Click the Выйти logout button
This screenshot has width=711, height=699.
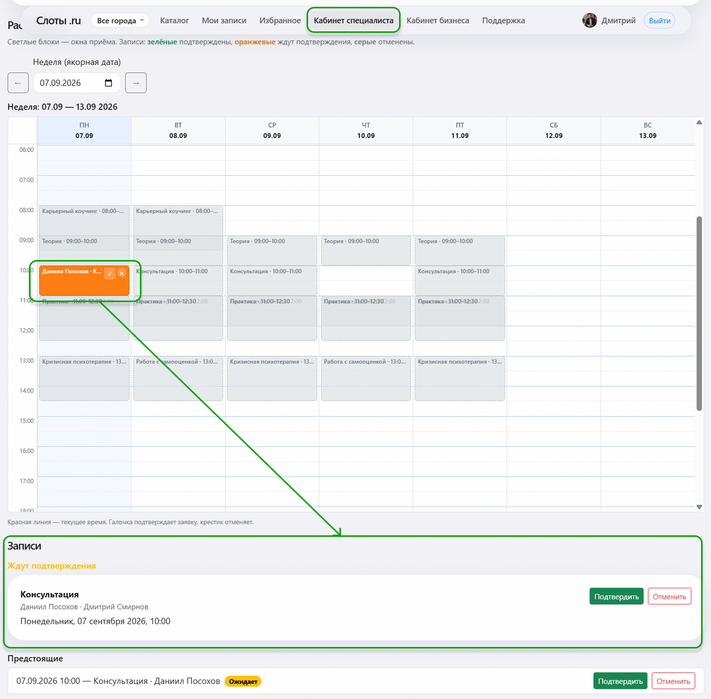[x=659, y=21]
